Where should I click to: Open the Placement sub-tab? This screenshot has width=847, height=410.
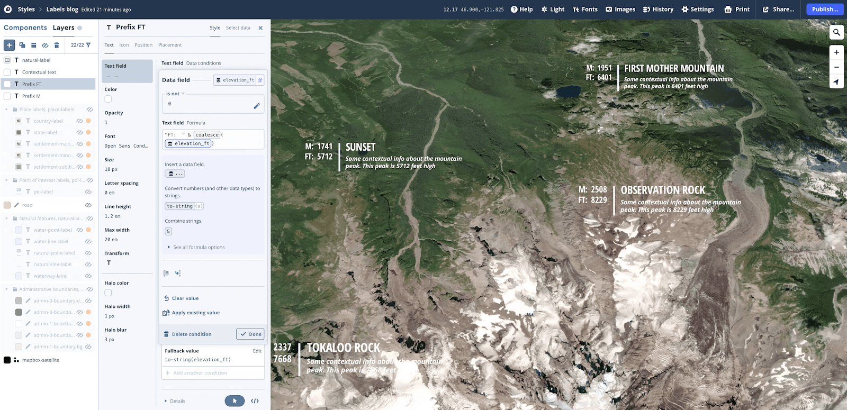[170, 45]
